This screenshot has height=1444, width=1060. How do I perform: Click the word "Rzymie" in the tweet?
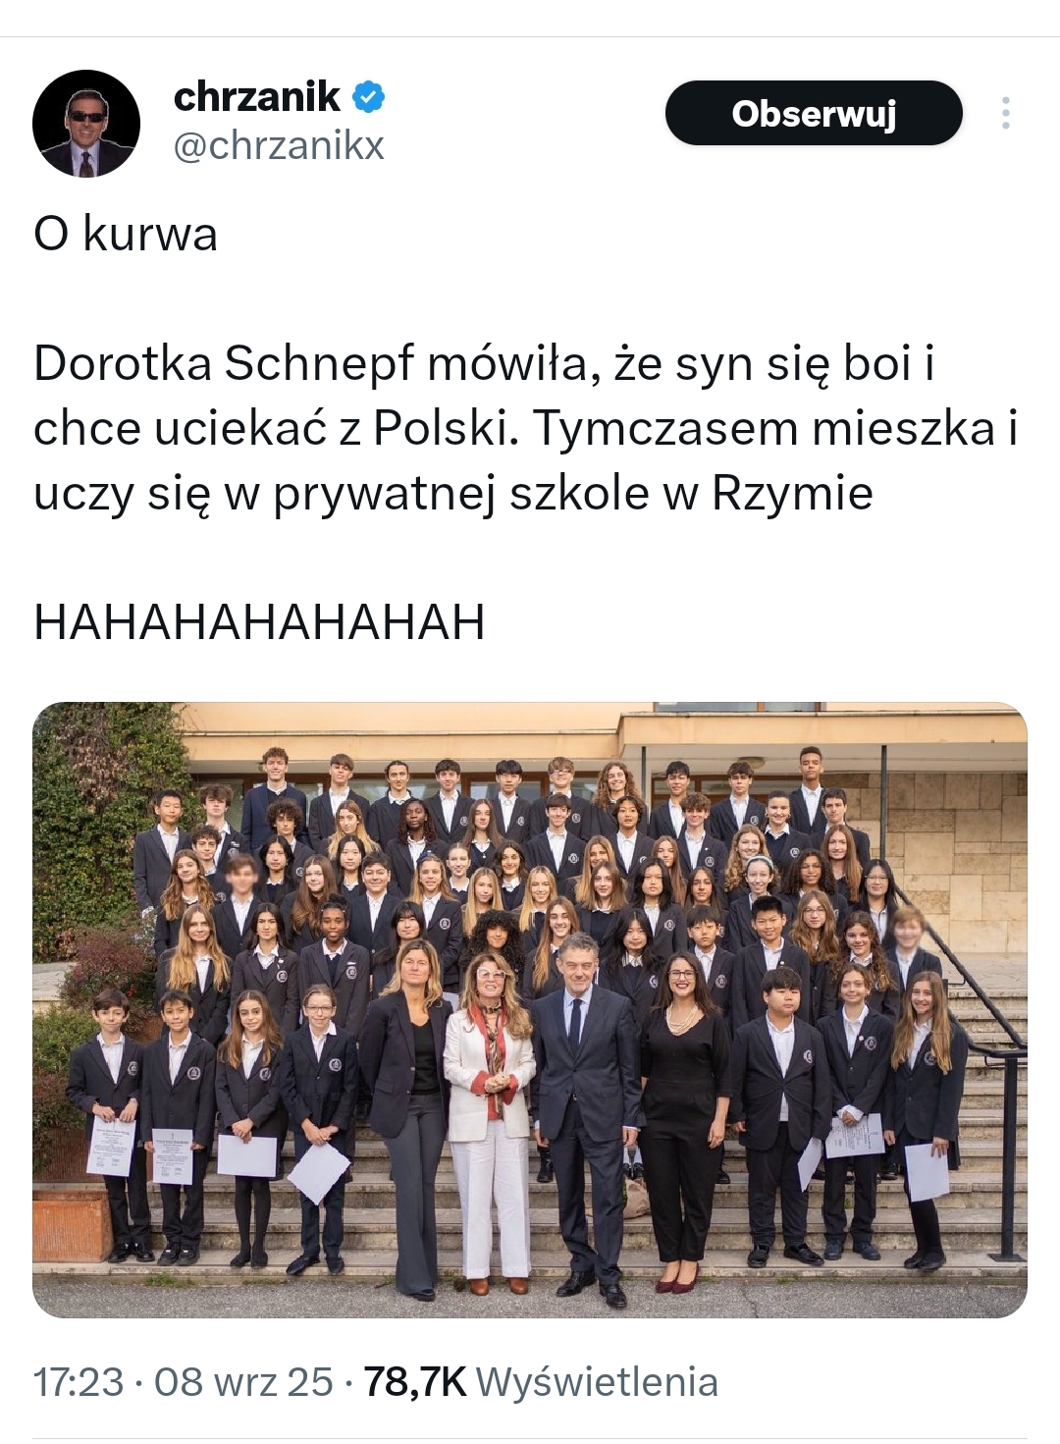click(792, 495)
